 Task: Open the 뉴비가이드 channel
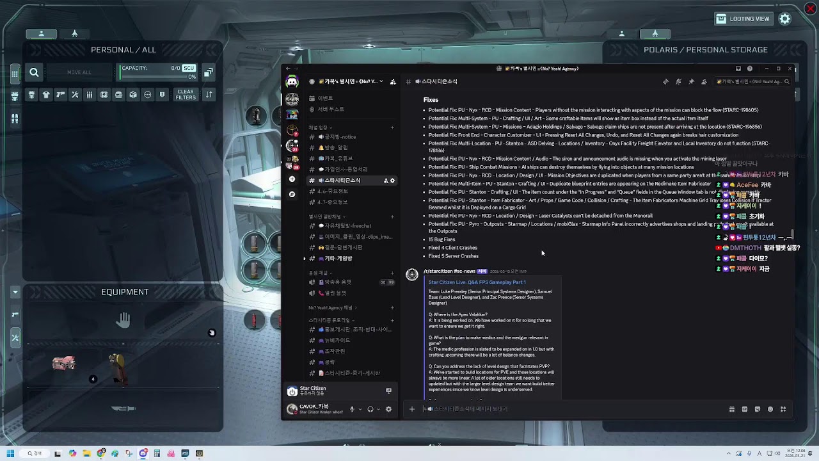(351, 341)
